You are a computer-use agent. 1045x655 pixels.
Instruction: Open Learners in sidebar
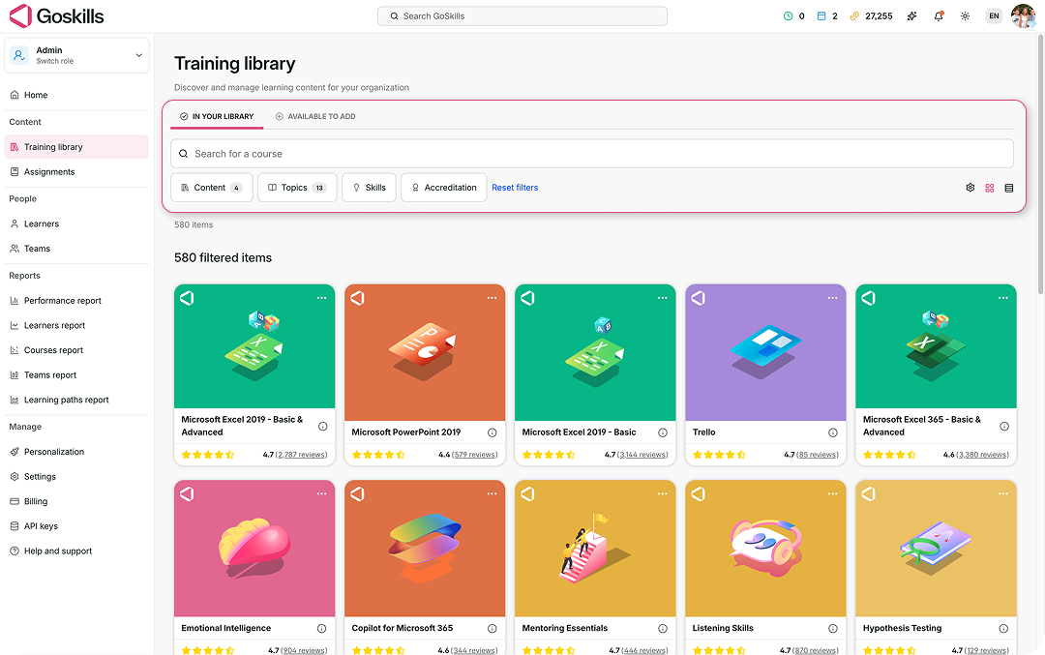[76, 223]
